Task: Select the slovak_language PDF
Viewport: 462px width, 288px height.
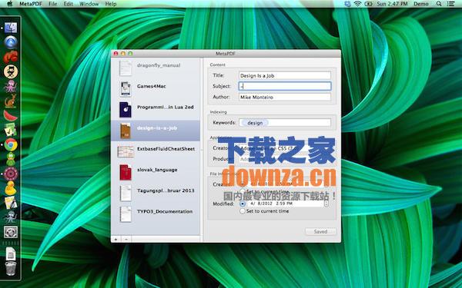Action: pos(156,172)
